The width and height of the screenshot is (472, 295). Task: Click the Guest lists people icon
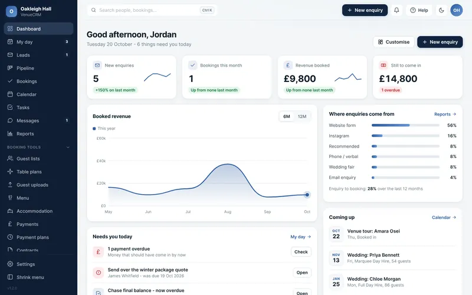(10, 158)
